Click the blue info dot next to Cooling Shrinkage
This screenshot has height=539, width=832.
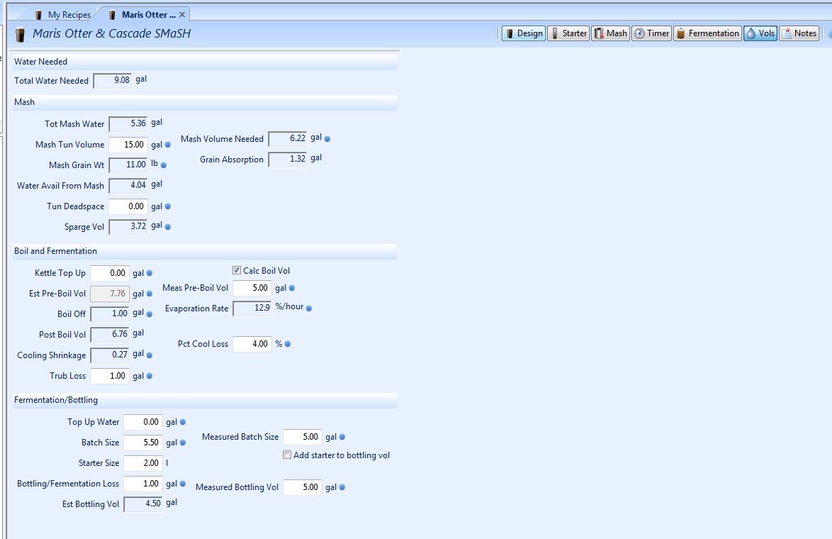pyautogui.click(x=150, y=355)
